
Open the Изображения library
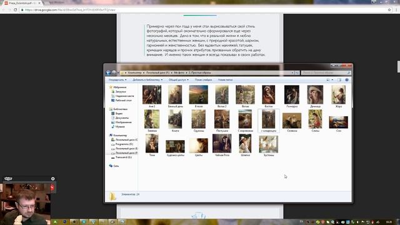tap(123, 122)
